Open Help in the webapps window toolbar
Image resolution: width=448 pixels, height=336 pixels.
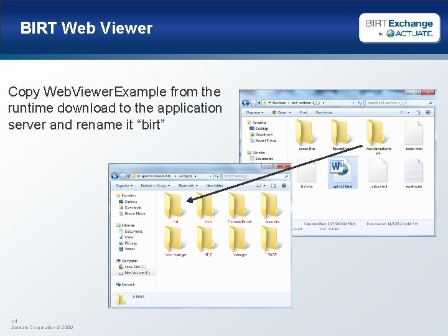[x=284, y=185]
